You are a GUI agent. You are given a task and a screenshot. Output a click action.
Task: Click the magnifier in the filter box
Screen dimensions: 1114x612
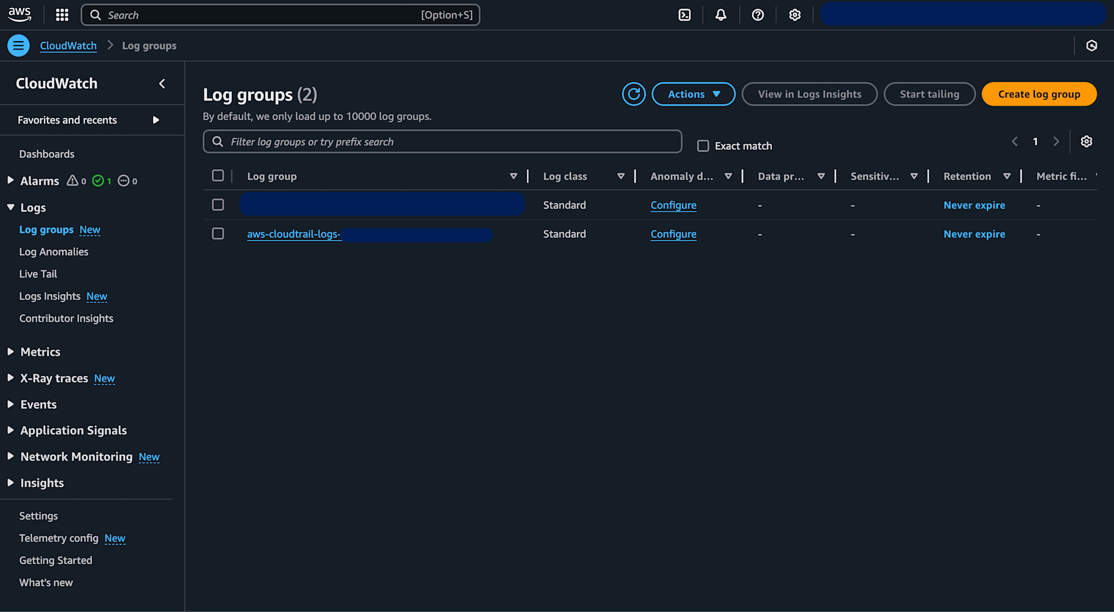[218, 141]
